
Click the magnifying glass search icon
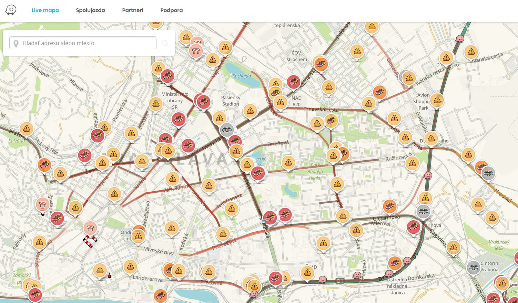tap(165, 43)
